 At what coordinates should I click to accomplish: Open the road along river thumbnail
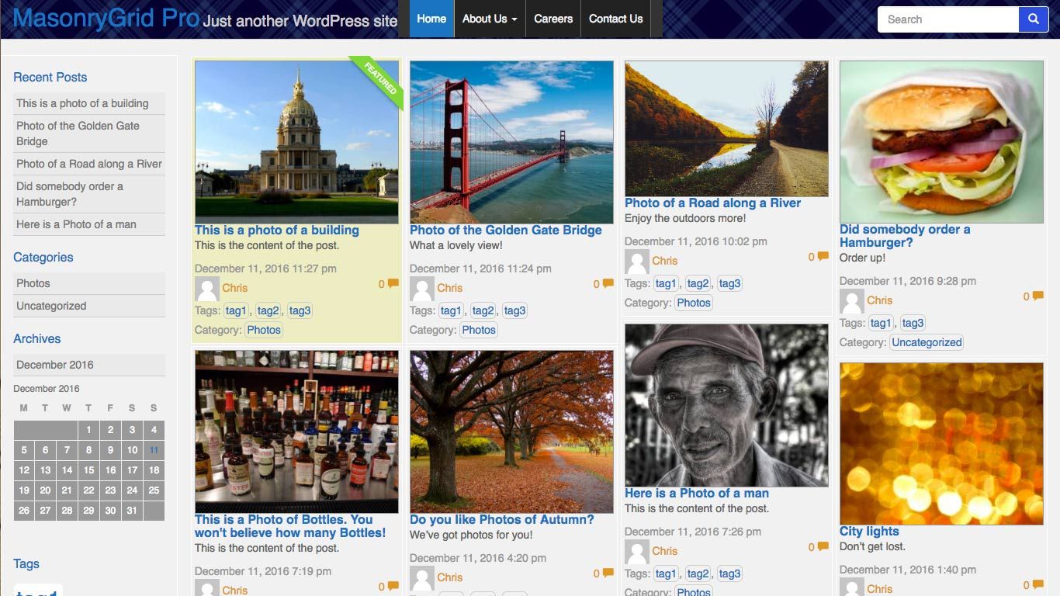[726, 129]
